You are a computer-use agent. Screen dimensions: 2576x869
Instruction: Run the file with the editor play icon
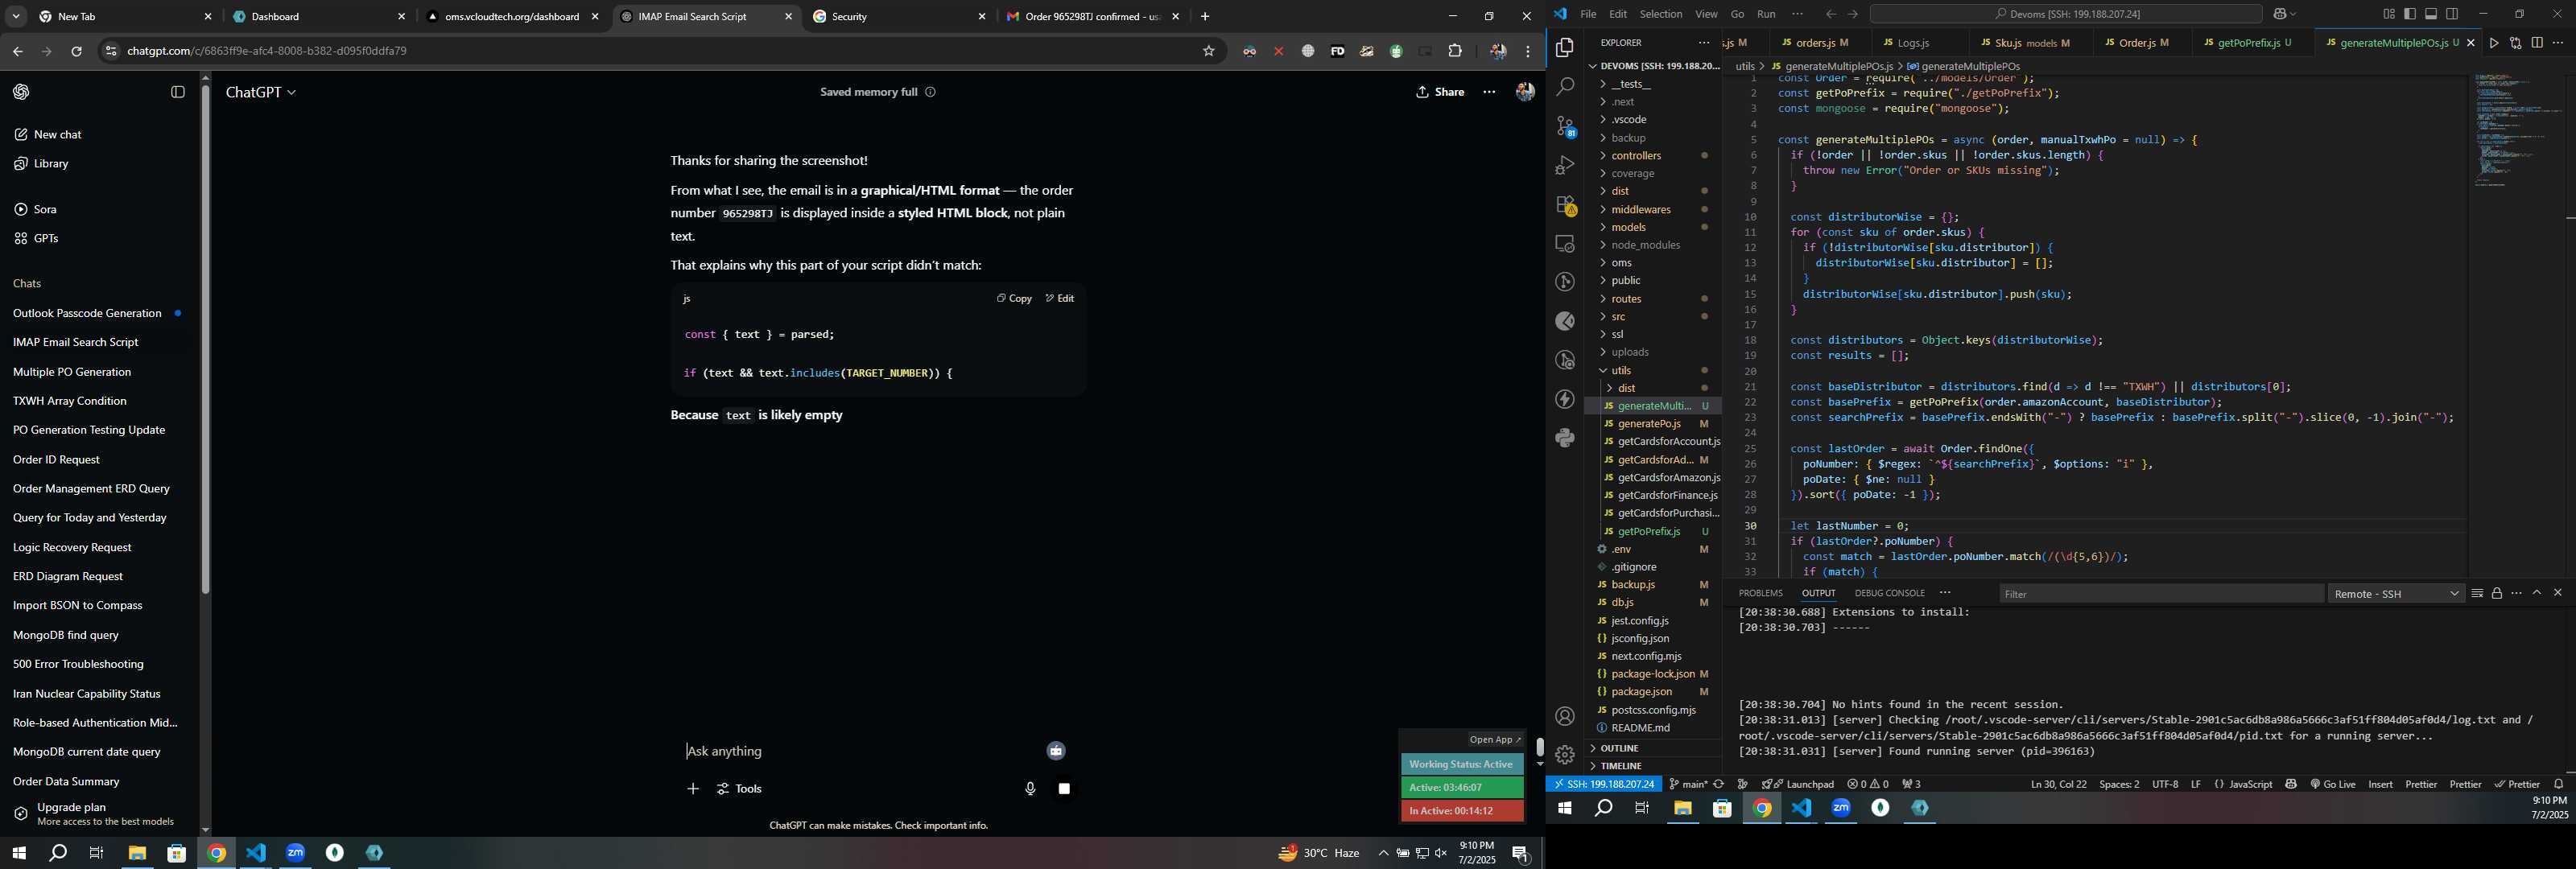pyautogui.click(x=2493, y=43)
